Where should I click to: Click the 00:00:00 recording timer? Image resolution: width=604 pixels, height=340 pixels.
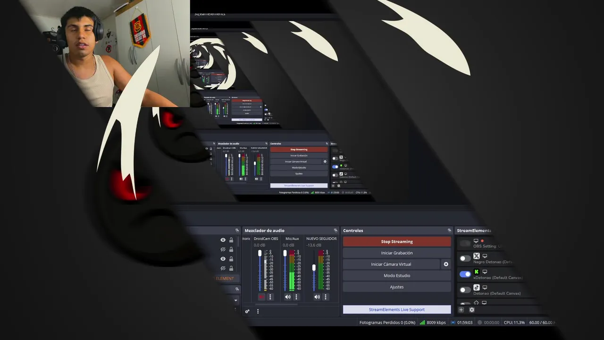click(x=491, y=323)
